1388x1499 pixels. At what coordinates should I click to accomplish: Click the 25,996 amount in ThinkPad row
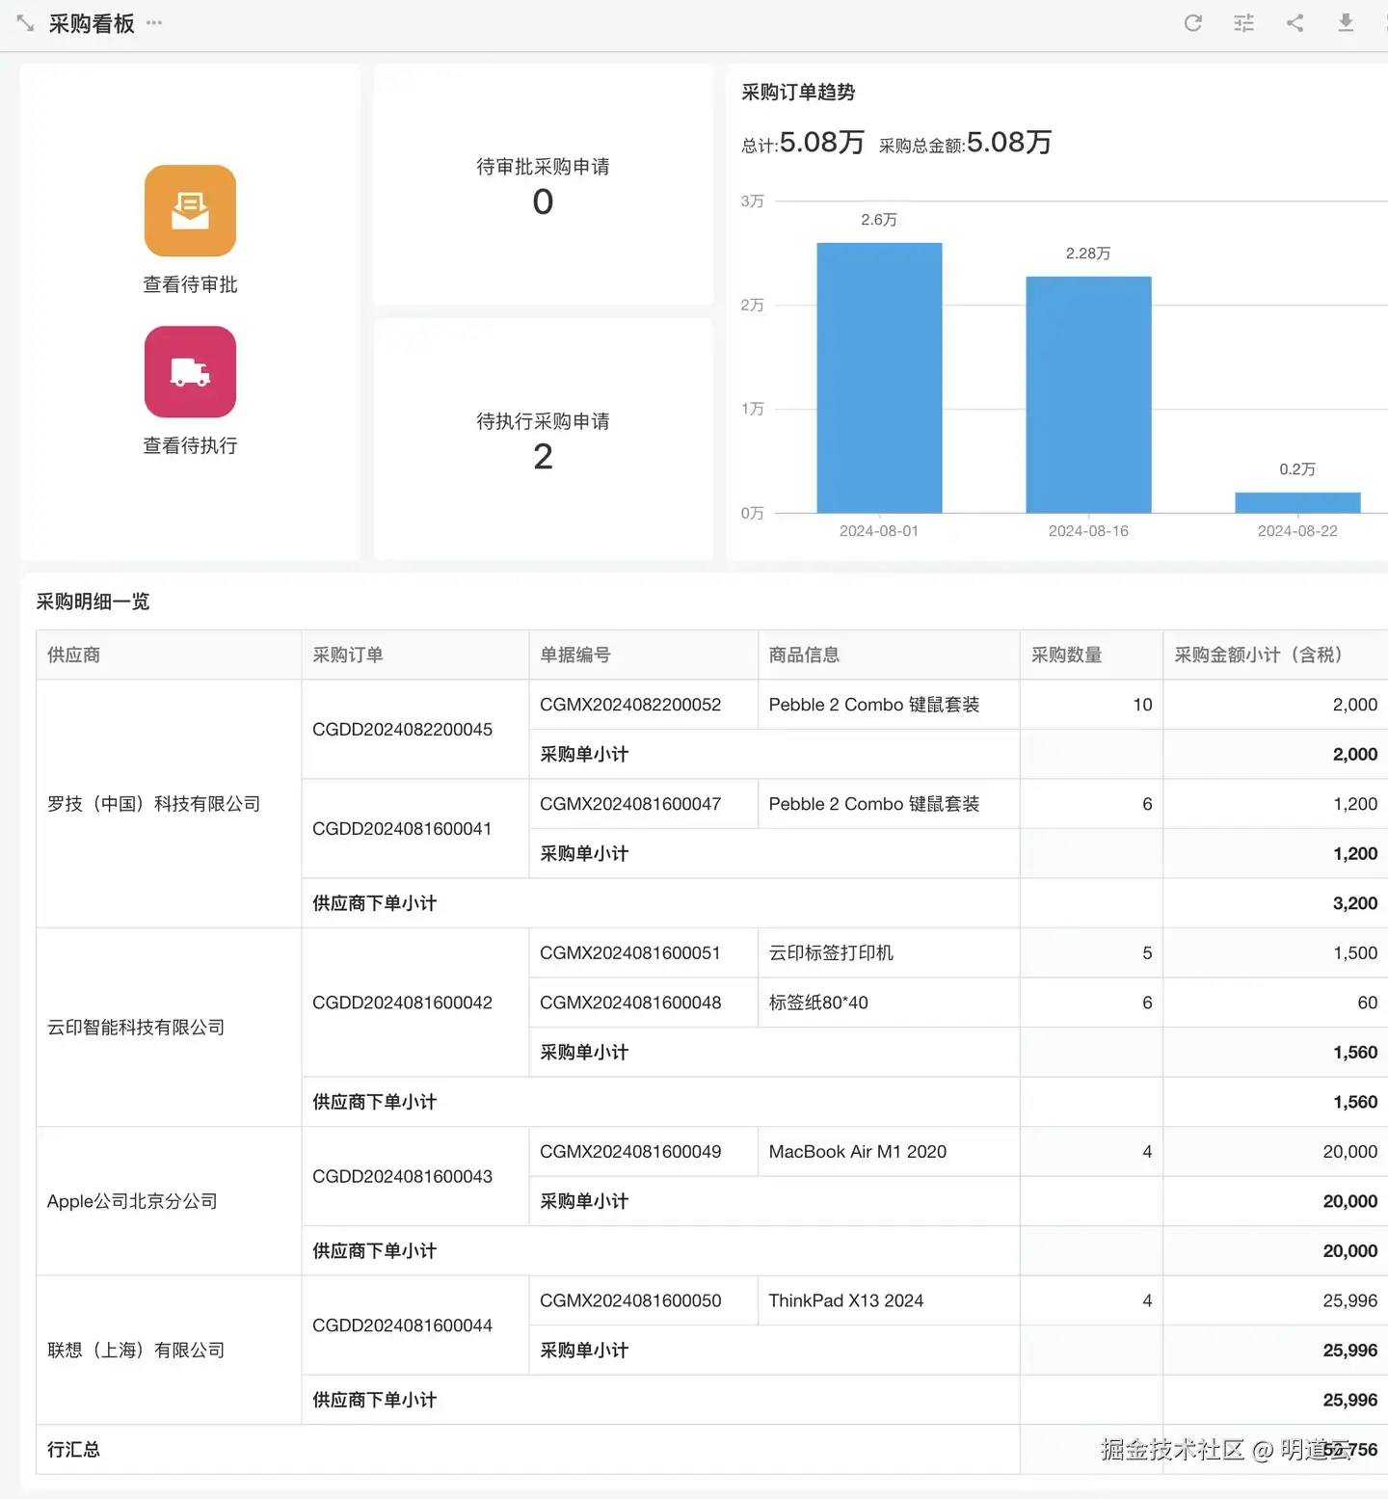[x=1349, y=1300]
